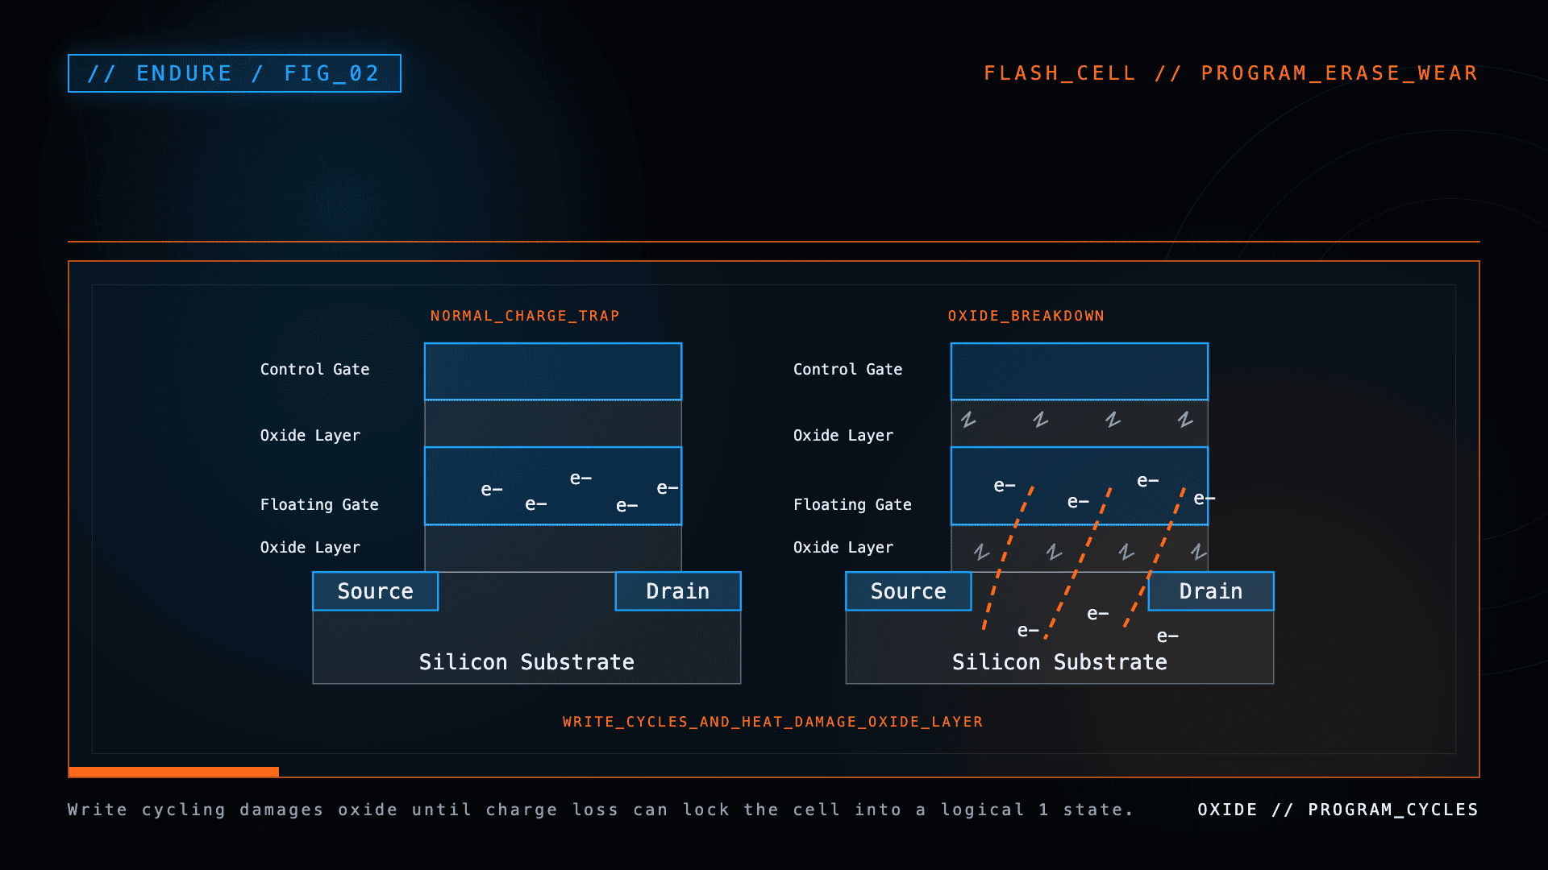Click the orange progress bar segment

(174, 772)
